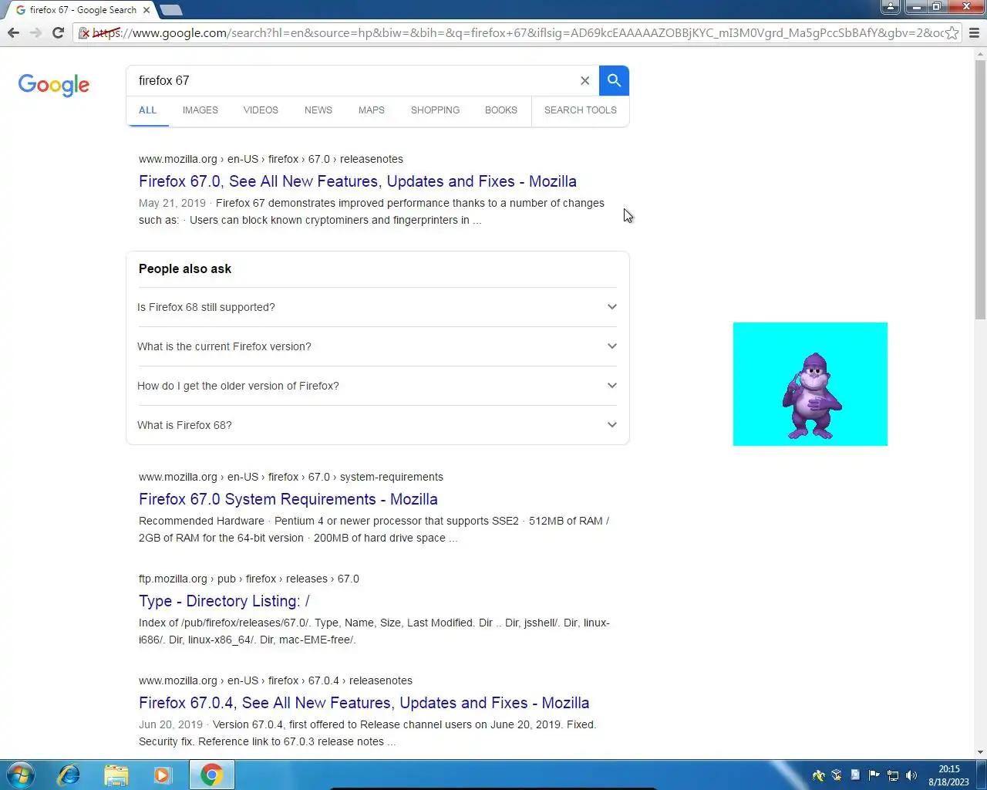Click breadcrumb ending in 'system-requirements'
987x790 pixels.
(x=291, y=477)
